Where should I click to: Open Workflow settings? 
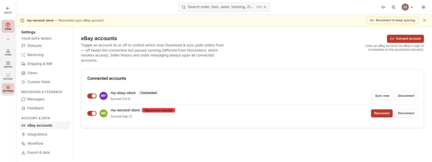tap(44, 143)
